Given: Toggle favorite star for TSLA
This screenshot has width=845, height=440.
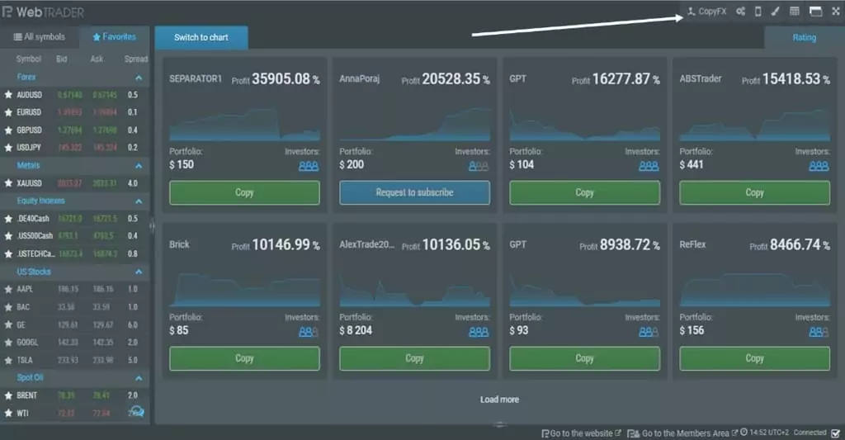Looking at the screenshot, I should click(x=8, y=360).
